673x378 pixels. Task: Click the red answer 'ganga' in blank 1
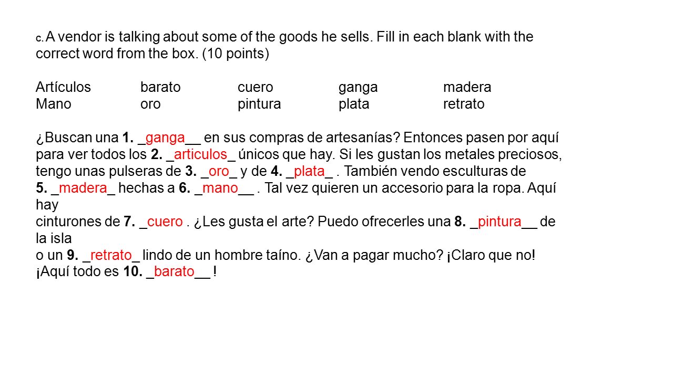coord(165,139)
